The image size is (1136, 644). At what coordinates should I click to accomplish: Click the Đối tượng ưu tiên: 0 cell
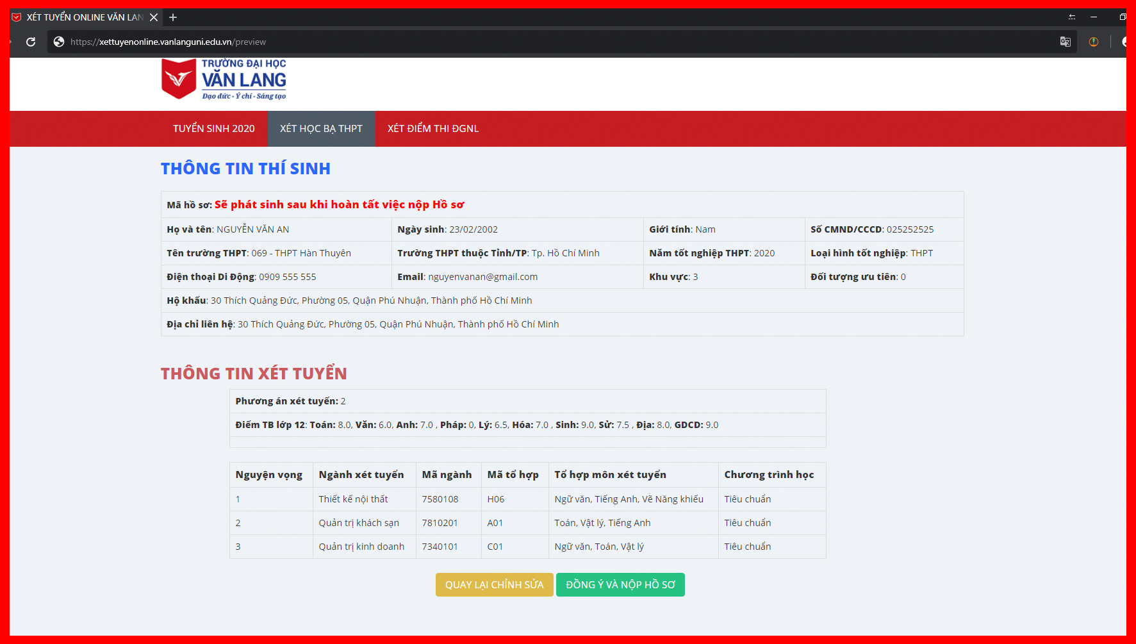(884, 277)
